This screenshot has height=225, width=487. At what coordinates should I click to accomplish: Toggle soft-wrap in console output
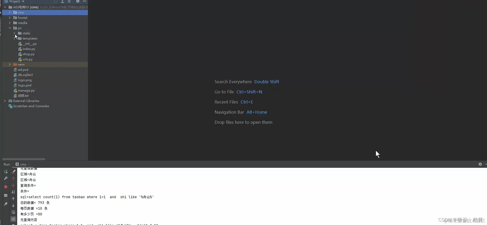pyautogui.click(x=13, y=212)
